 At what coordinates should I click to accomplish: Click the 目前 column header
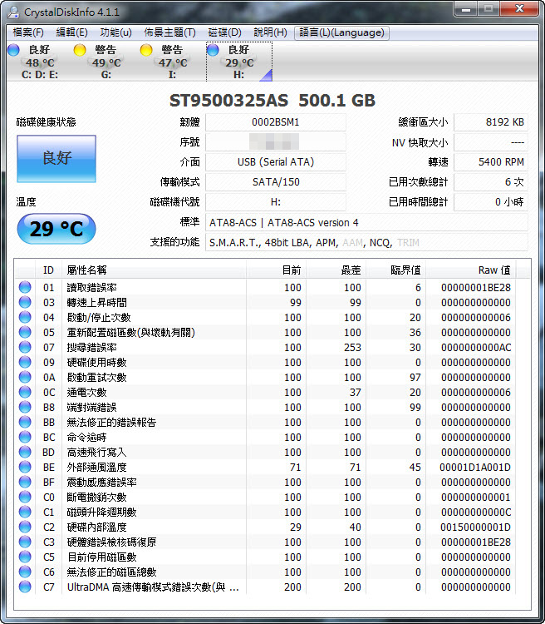[x=277, y=270]
